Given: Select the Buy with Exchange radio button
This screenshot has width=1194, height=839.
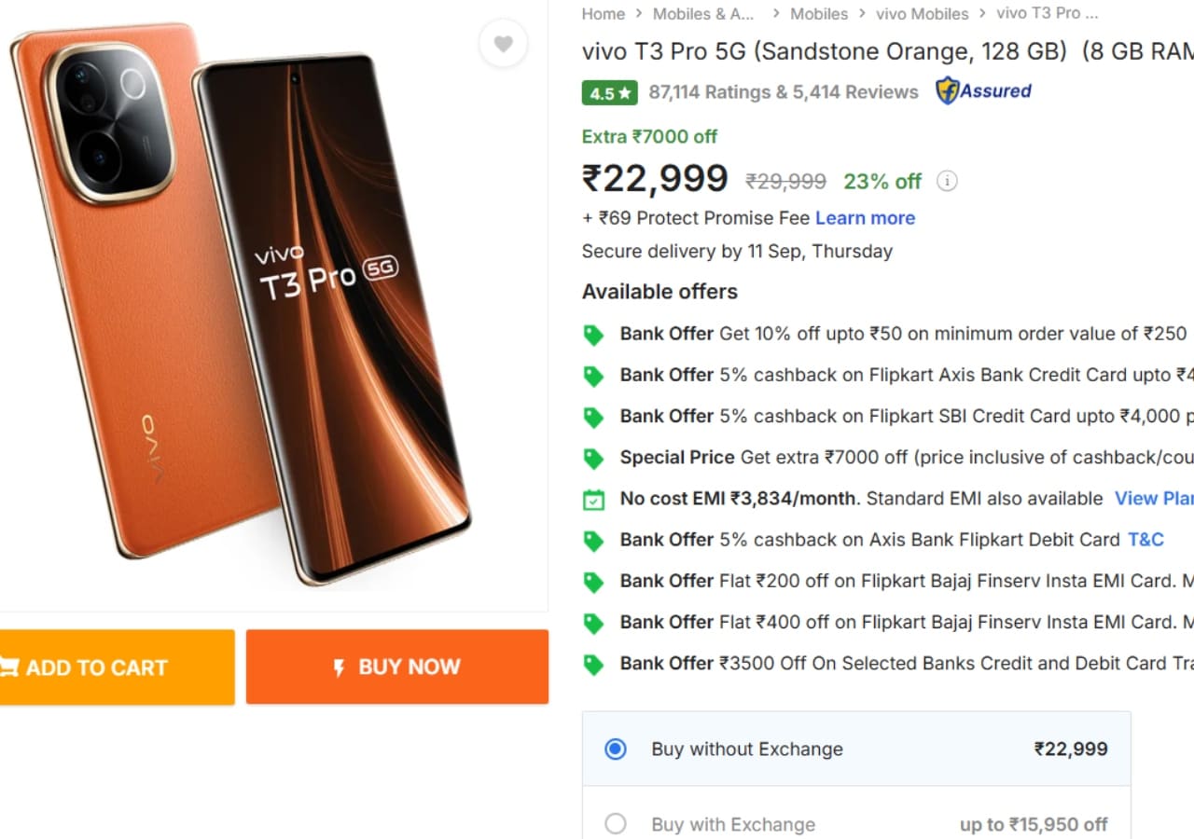Looking at the screenshot, I should point(616,825).
